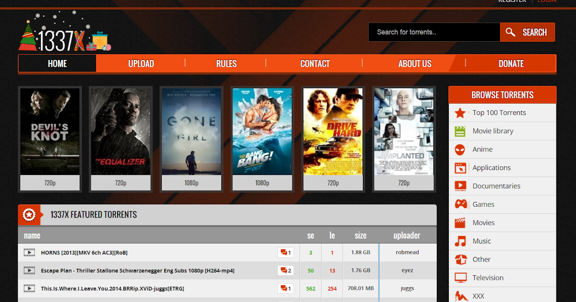Click 720p label under Devil's Knot
This screenshot has width=576, height=302.
coord(50,183)
